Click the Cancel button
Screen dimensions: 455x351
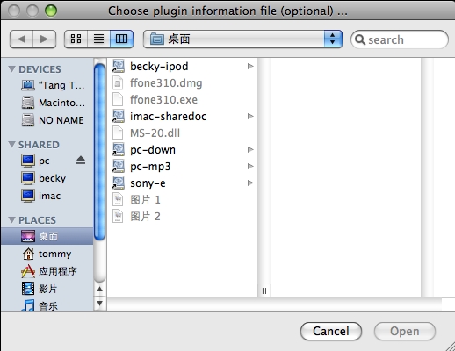coord(331,332)
